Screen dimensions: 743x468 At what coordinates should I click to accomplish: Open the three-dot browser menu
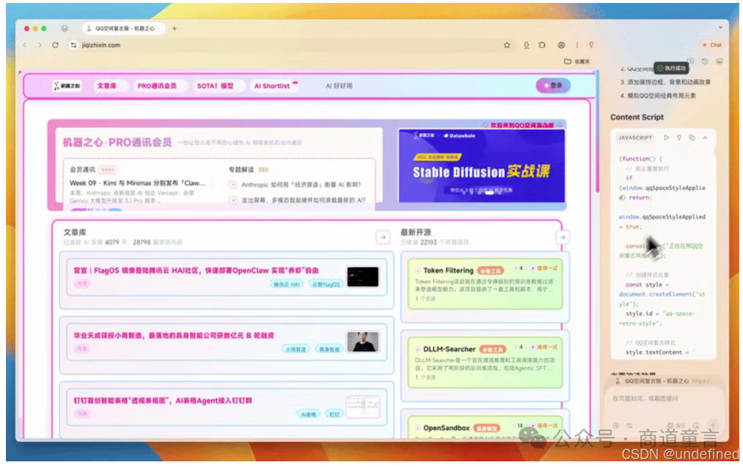[x=577, y=45]
